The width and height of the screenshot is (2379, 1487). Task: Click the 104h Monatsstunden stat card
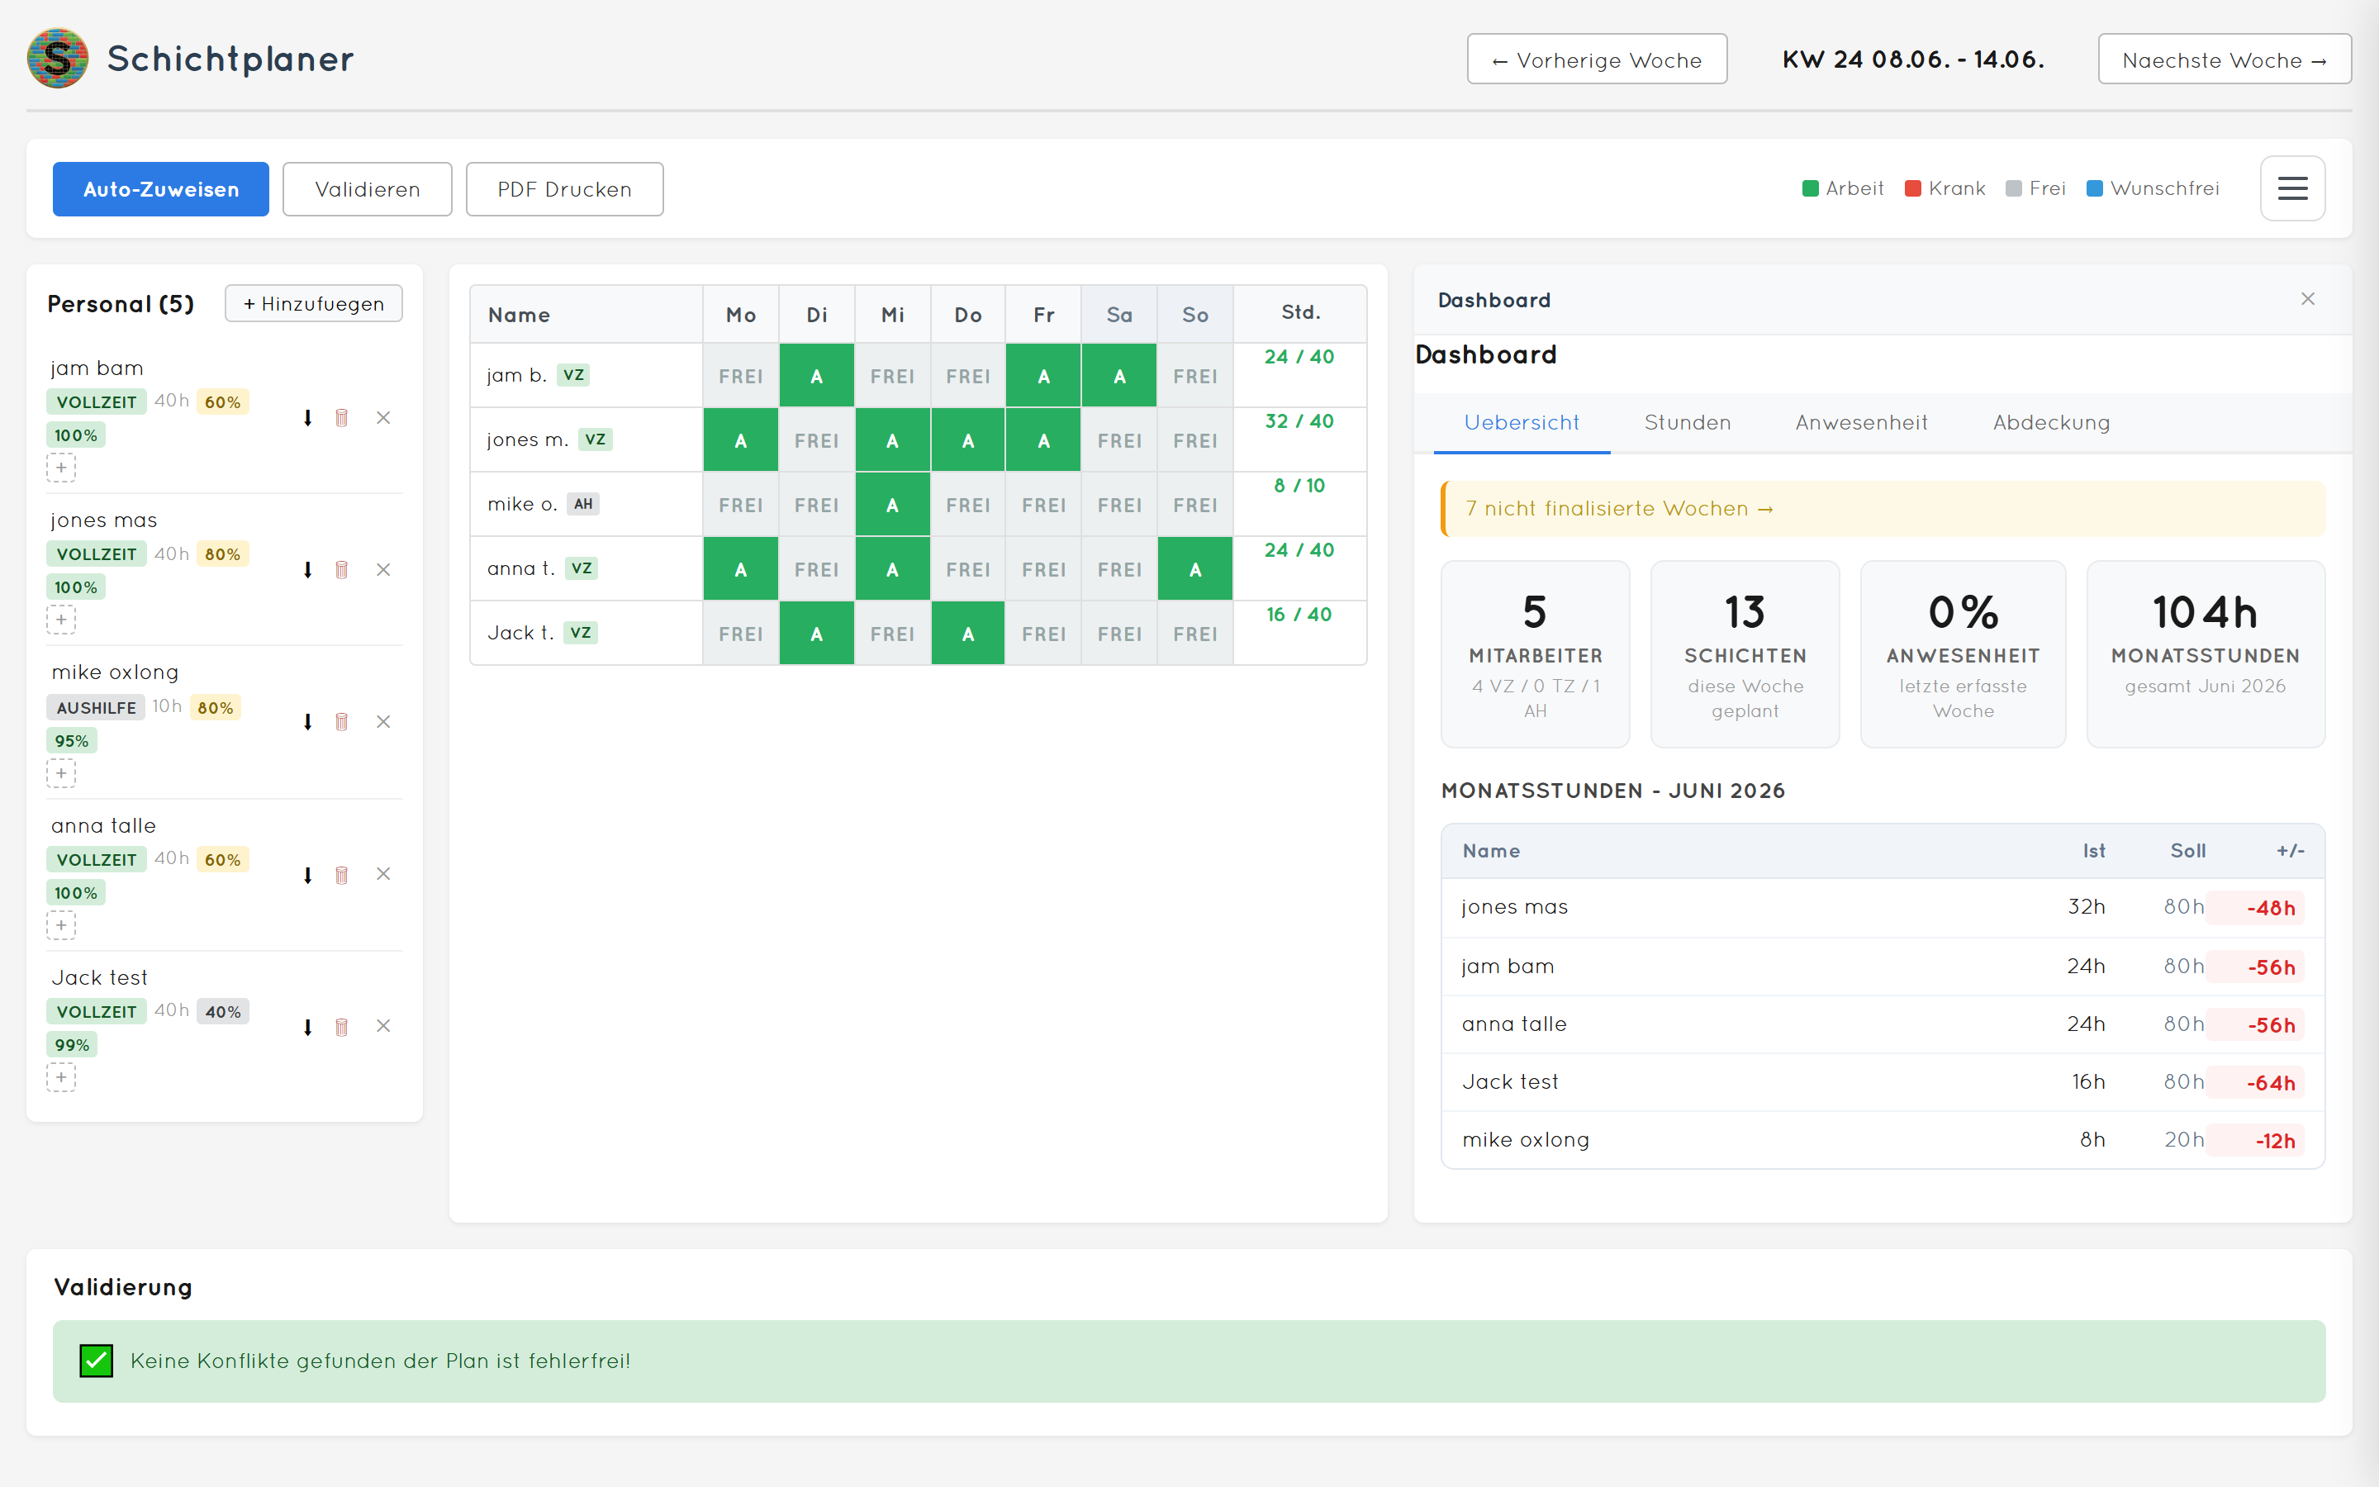tap(2205, 654)
